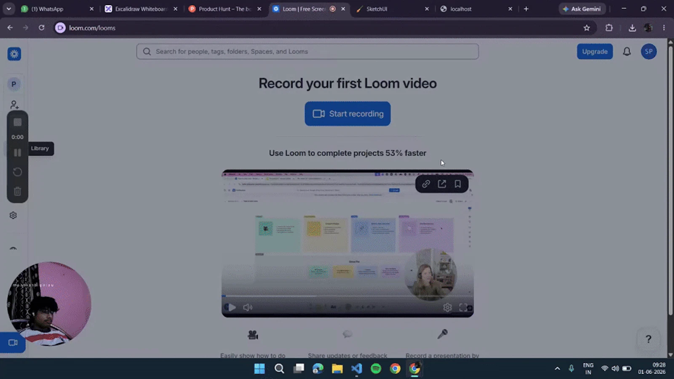
Task: Open the demo video settings gear
Action: (x=447, y=307)
